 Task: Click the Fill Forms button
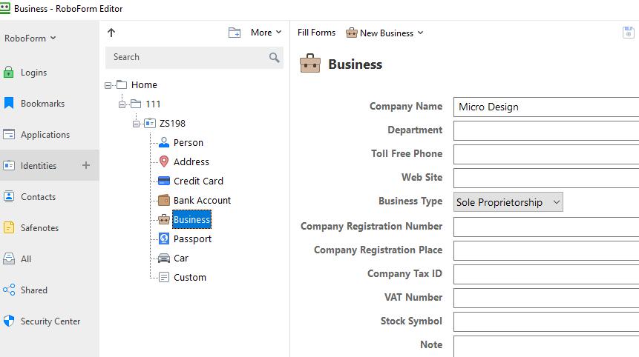point(316,33)
